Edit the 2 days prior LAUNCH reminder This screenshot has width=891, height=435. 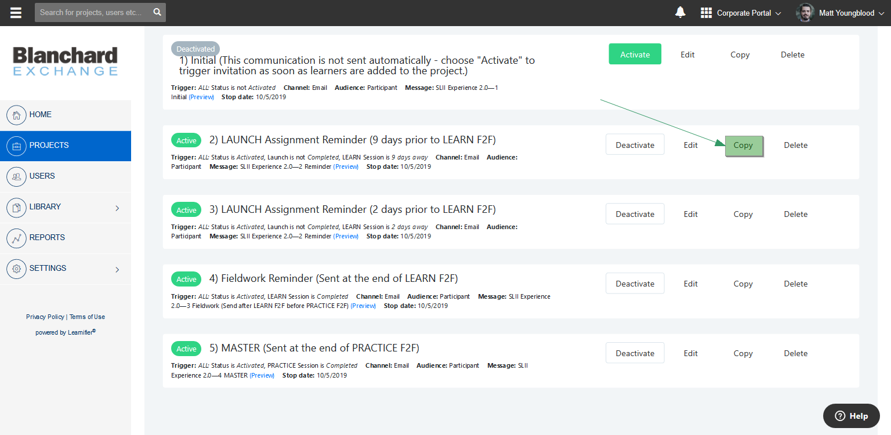point(690,214)
